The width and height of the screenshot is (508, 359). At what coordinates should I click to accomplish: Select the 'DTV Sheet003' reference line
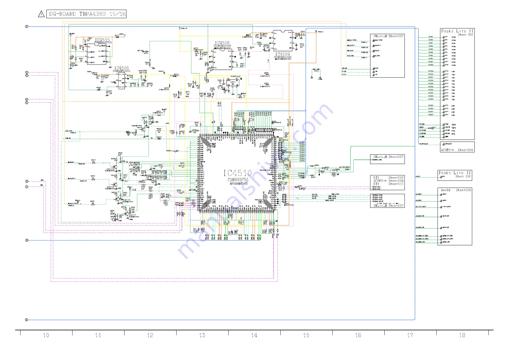388,178
